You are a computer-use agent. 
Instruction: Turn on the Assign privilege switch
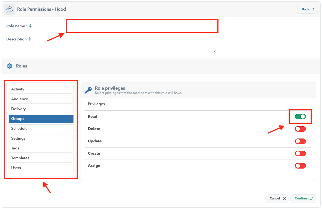[x=300, y=166]
